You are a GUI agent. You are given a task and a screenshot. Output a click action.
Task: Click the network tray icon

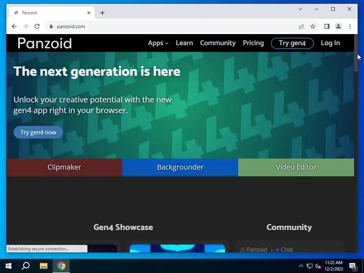pos(310,266)
